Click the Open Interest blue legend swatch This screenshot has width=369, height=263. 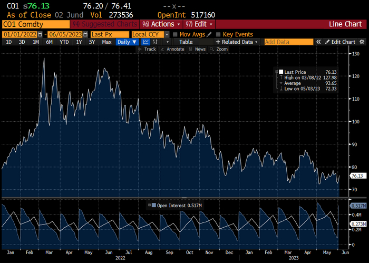[x=154, y=206]
